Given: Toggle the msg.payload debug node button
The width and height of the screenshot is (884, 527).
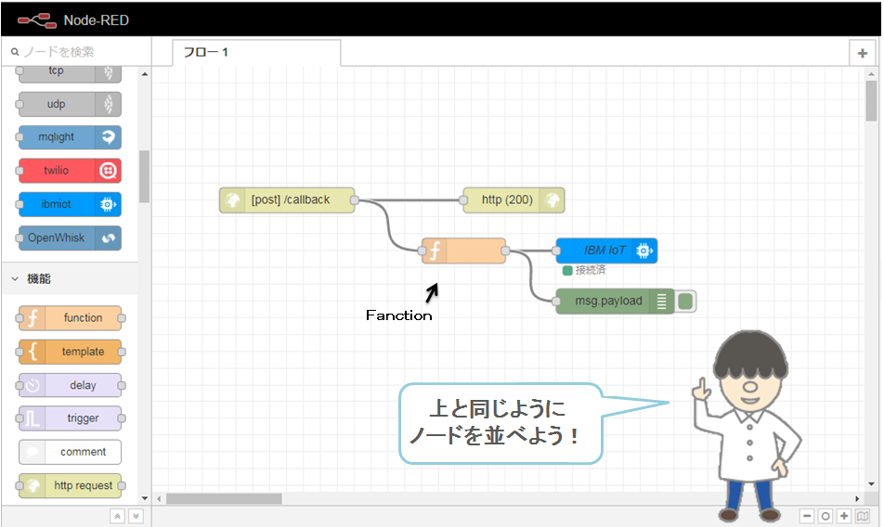Looking at the screenshot, I should (x=685, y=302).
